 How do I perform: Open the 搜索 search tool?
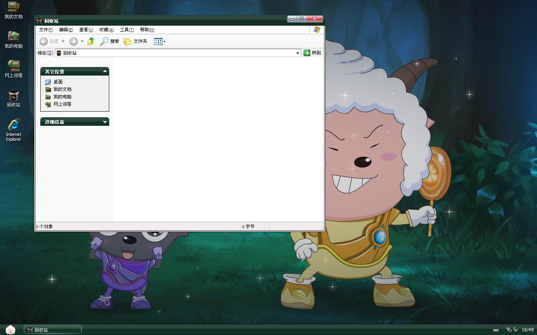(110, 41)
